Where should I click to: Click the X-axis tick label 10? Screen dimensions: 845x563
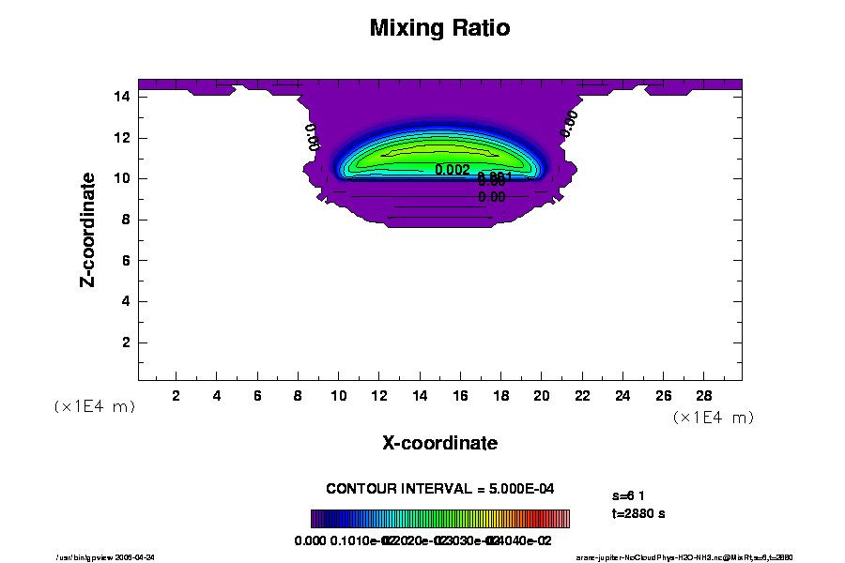[x=340, y=395]
